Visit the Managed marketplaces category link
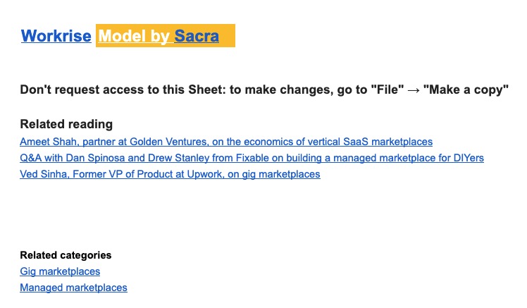This screenshot has height=308, width=527. (x=73, y=288)
